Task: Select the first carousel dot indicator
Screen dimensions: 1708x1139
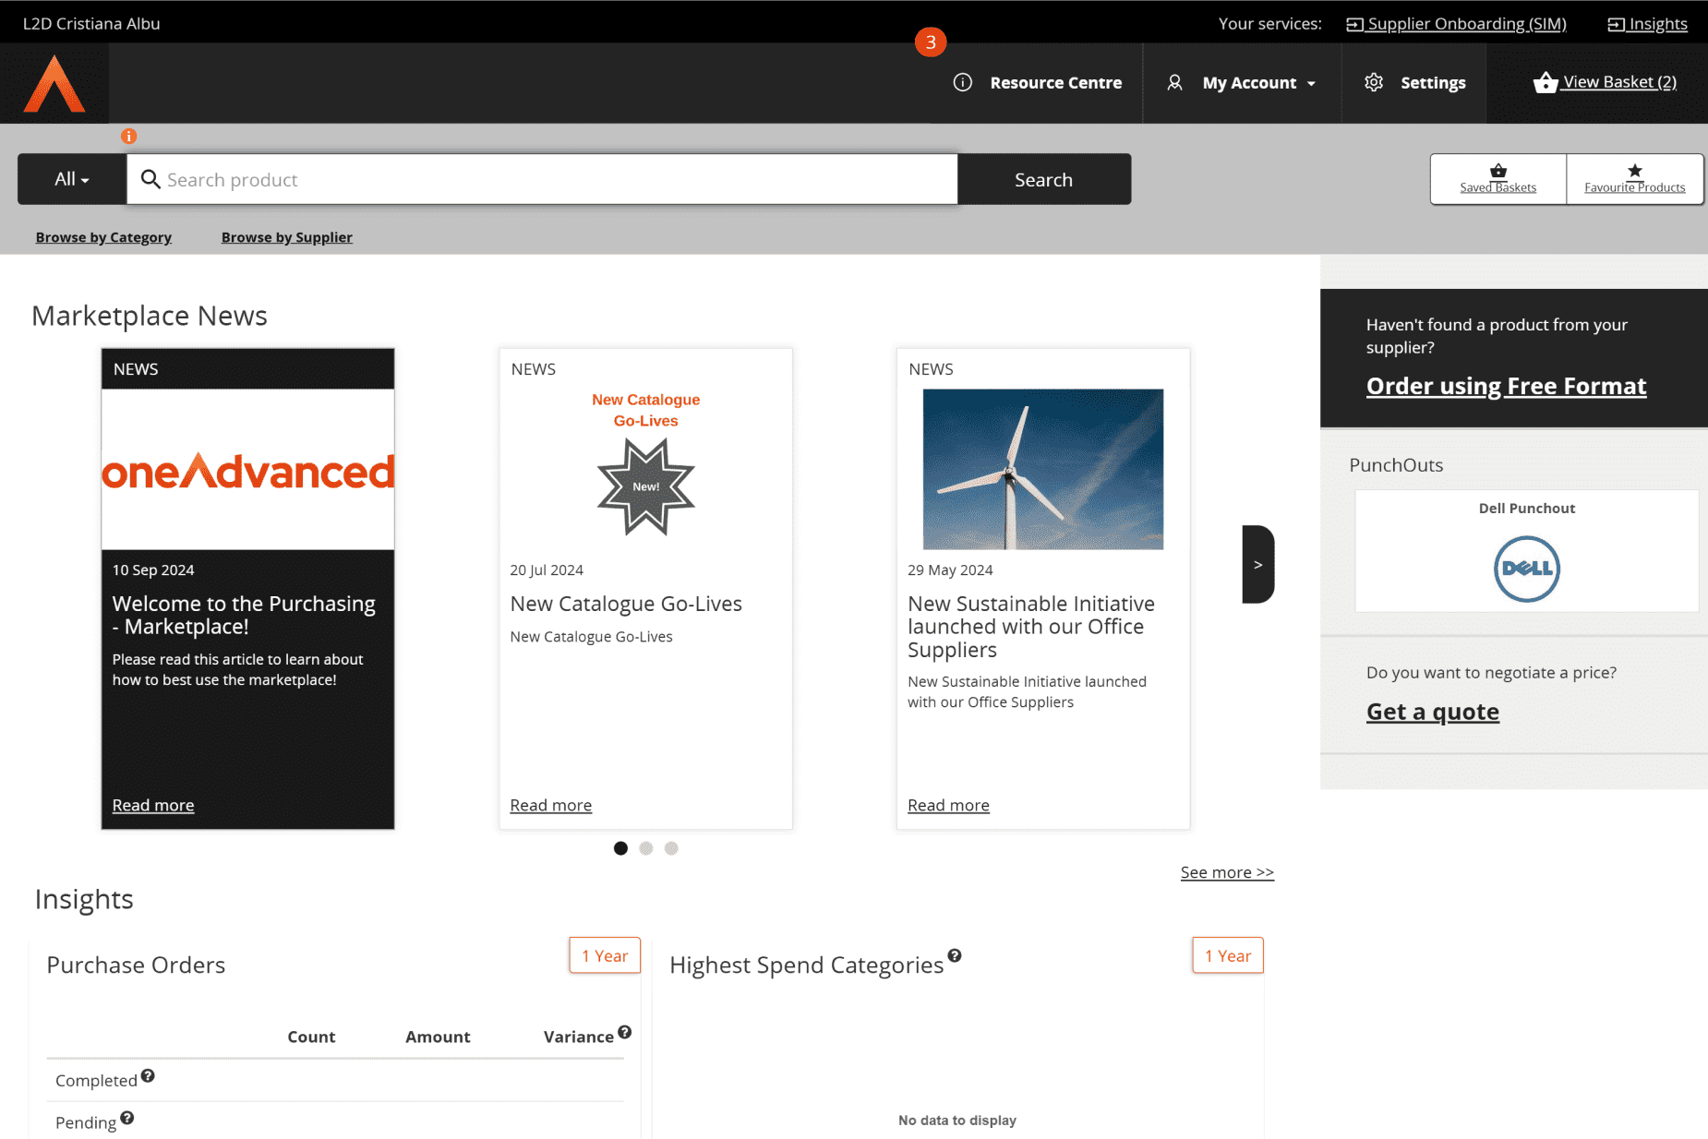Action: (620, 848)
